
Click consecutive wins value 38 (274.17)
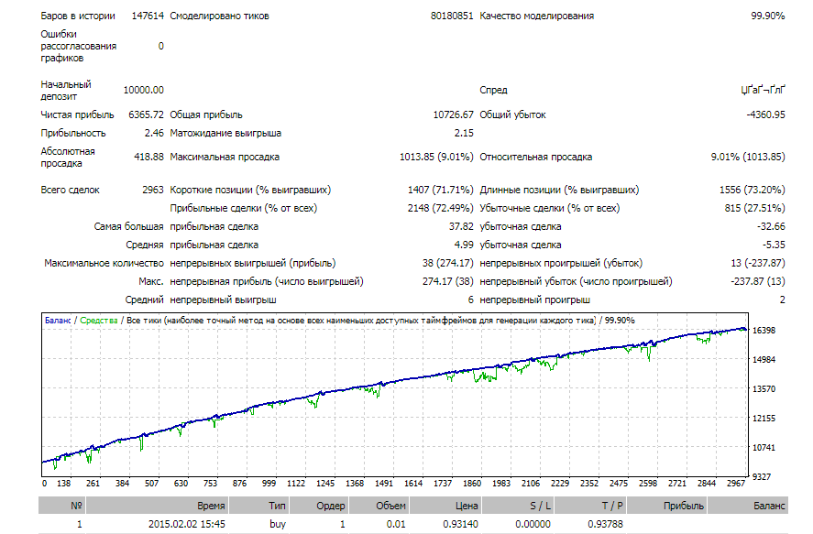tap(447, 263)
